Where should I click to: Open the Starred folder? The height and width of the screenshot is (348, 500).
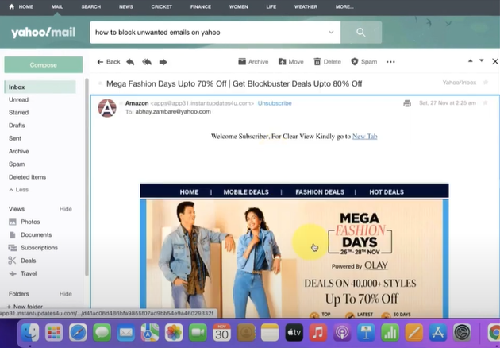click(18, 112)
